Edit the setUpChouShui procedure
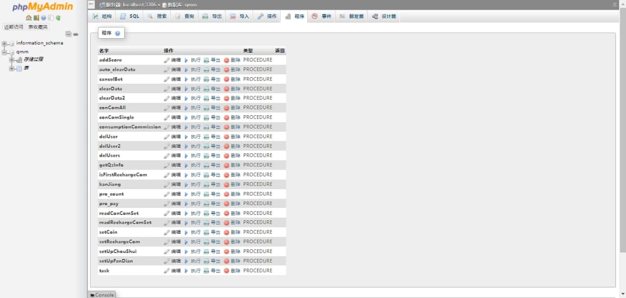This screenshot has width=626, height=298. point(172,252)
